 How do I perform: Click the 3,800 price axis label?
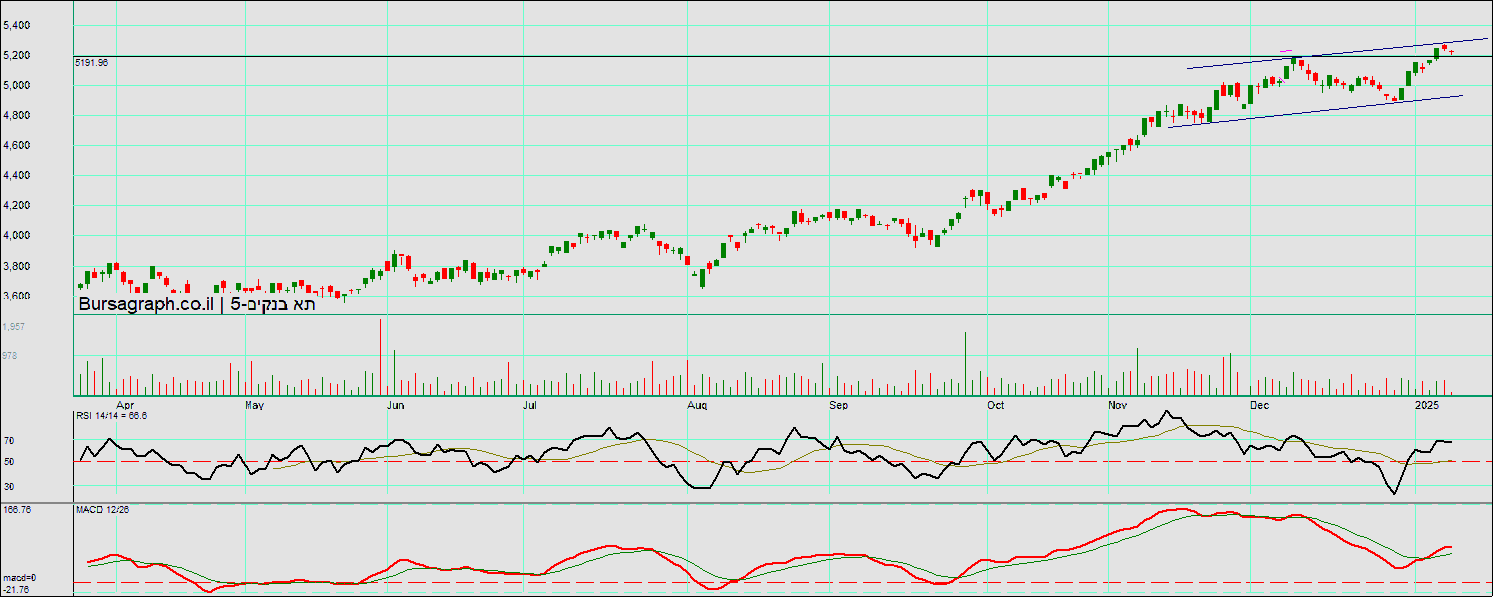pyautogui.click(x=17, y=266)
